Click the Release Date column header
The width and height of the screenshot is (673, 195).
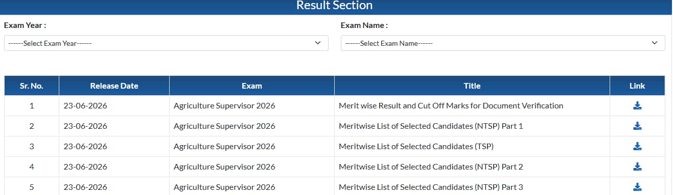tap(114, 86)
